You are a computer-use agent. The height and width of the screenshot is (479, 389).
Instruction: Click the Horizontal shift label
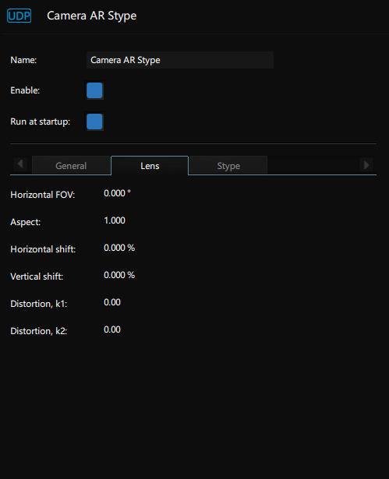click(x=43, y=249)
